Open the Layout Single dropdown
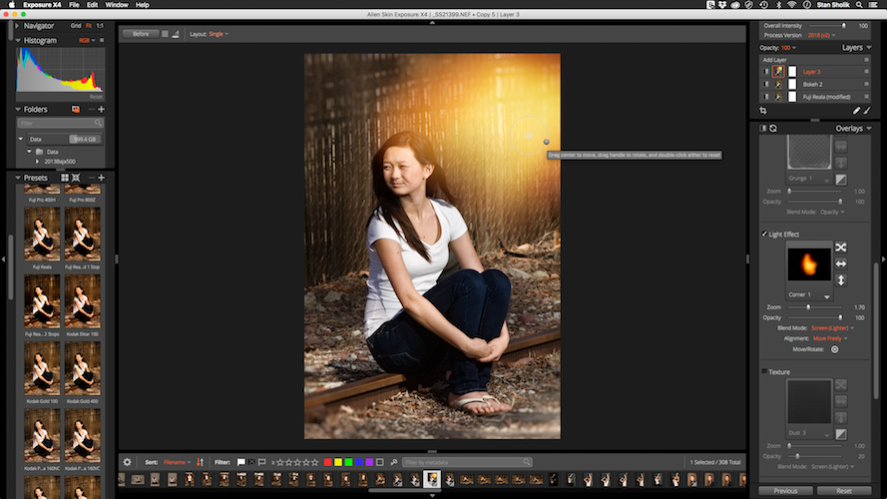 (219, 34)
